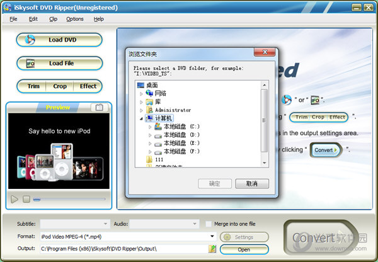Open the File menu
This screenshot has height=262, width=378.
coord(13,19)
